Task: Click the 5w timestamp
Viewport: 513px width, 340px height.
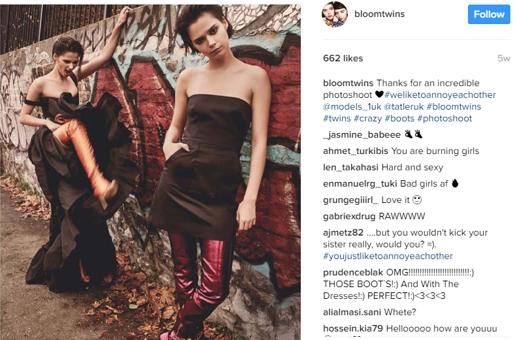Action: pos(504,58)
